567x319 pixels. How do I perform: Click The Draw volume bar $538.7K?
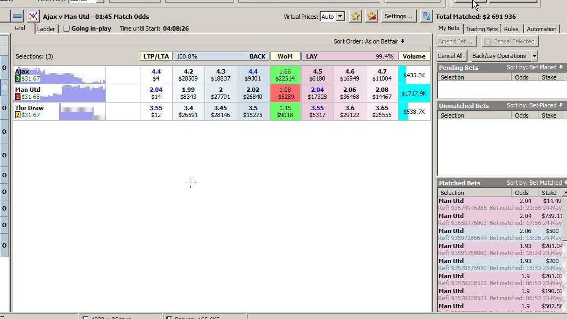(414, 112)
